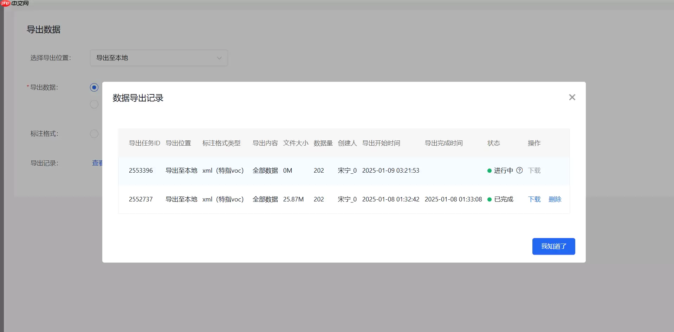Click the green status dot beside 已完成
Image resolution: width=674 pixels, height=332 pixels.
point(489,199)
